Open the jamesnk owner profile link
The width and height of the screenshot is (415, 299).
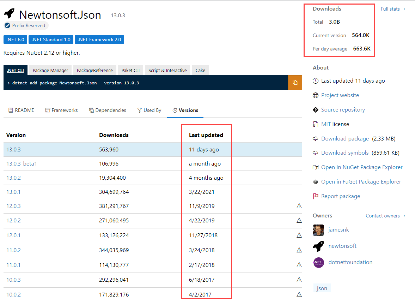coord(338,230)
